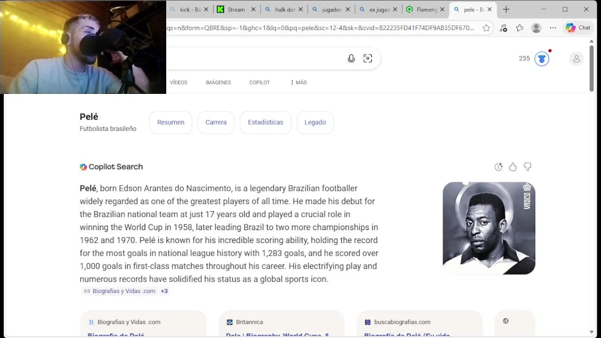This screenshot has width=601, height=338.
Task: Open browser settings ellipsis menu
Action: (x=553, y=28)
